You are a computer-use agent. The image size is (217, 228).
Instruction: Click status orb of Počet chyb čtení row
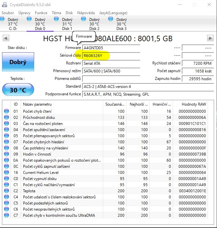[6, 111]
